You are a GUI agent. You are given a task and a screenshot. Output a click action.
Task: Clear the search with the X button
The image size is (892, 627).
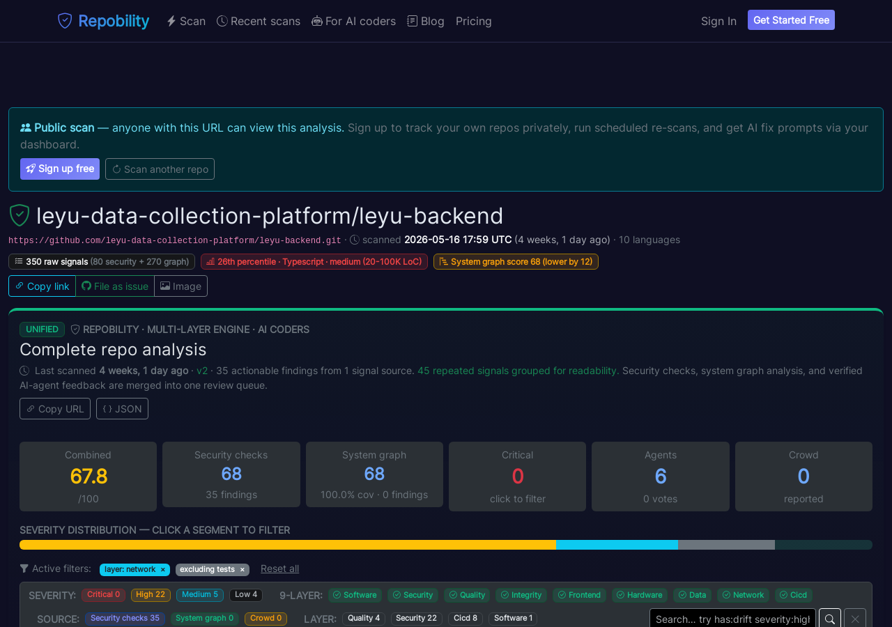pos(855,619)
